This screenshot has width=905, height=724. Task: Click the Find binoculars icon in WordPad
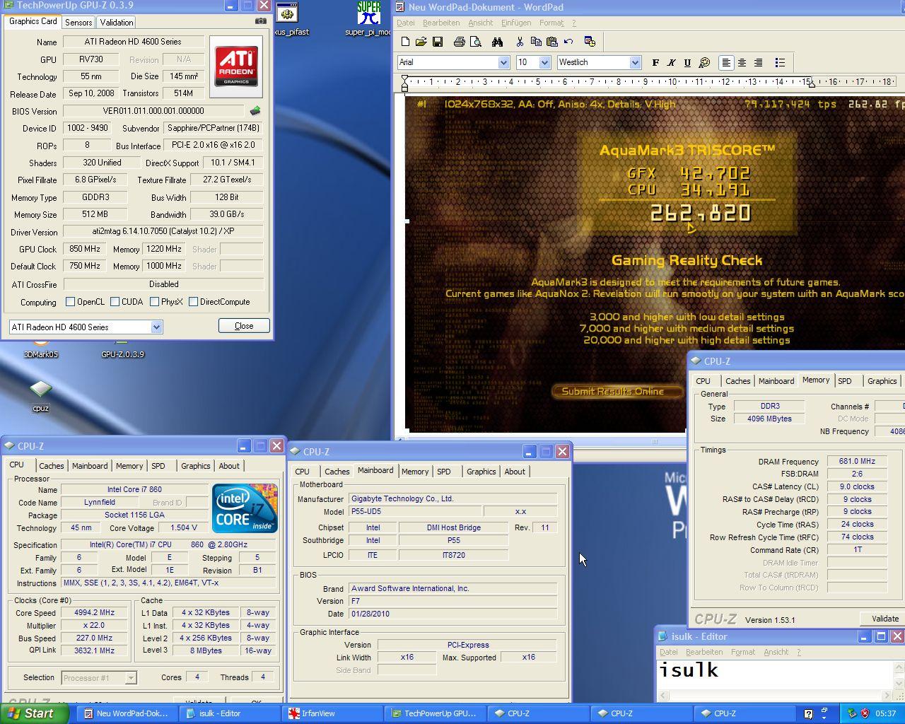pyautogui.click(x=497, y=42)
